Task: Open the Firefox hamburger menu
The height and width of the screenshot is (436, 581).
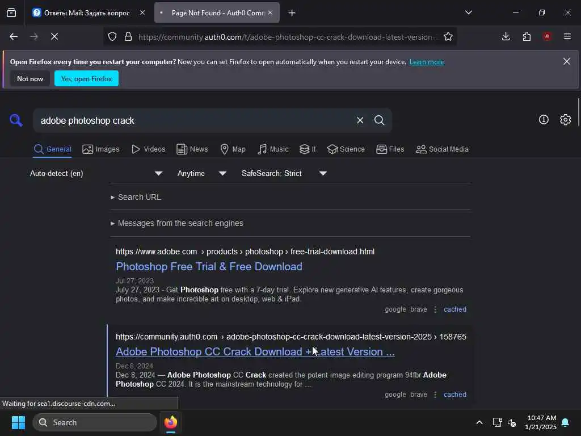Action: [567, 36]
